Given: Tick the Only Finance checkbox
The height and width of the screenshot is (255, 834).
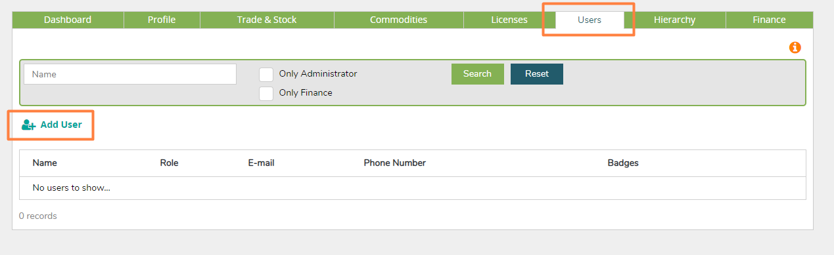Looking at the screenshot, I should [x=266, y=93].
